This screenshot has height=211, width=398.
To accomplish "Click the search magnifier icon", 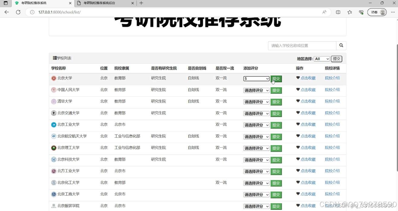I will click(x=341, y=46).
